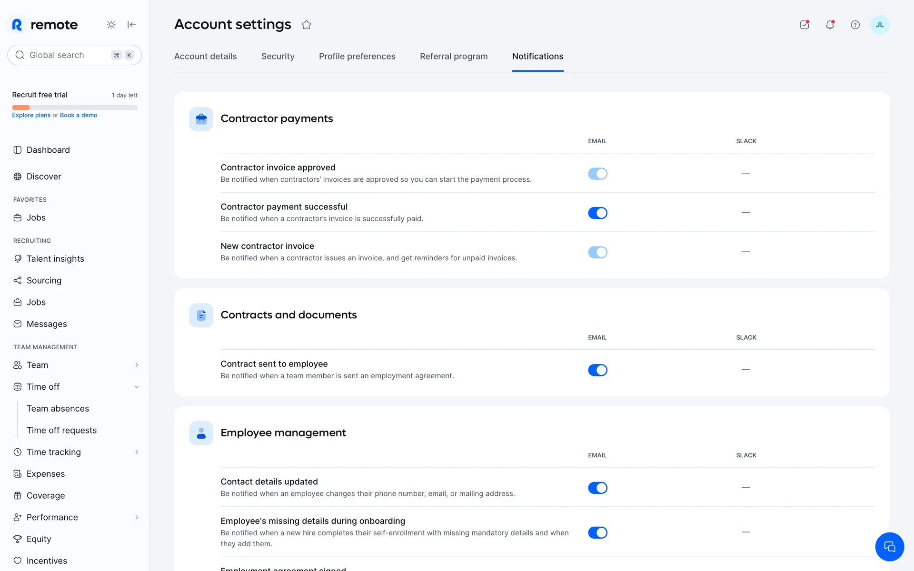
Task: Switch to the Security tab
Action: pyautogui.click(x=278, y=56)
